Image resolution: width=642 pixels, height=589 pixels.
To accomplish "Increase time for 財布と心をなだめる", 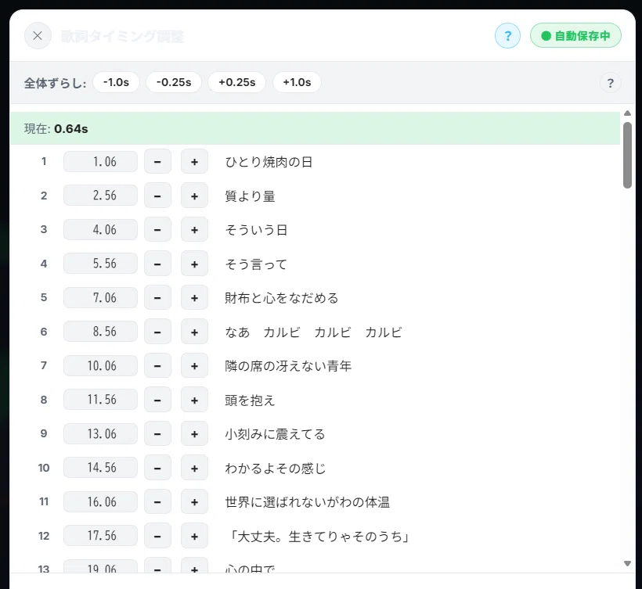I will [194, 298].
